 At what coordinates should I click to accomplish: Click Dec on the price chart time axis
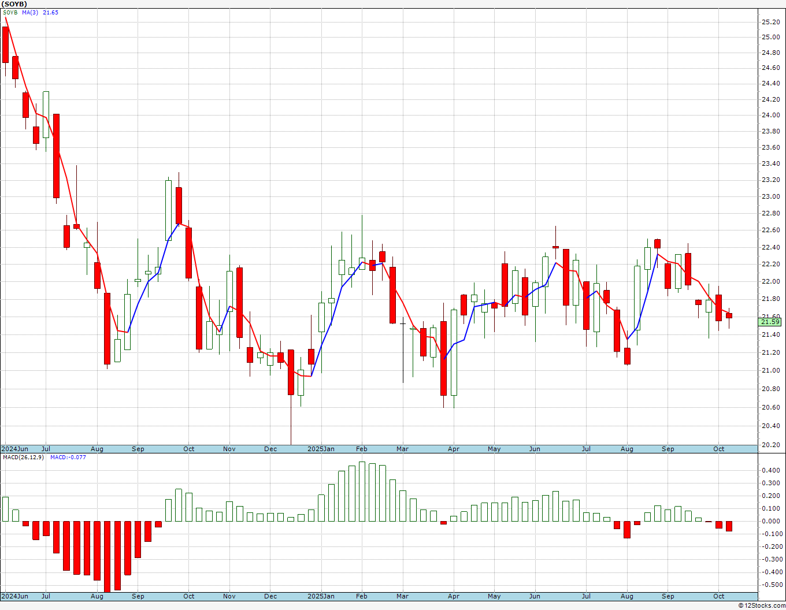point(270,449)
